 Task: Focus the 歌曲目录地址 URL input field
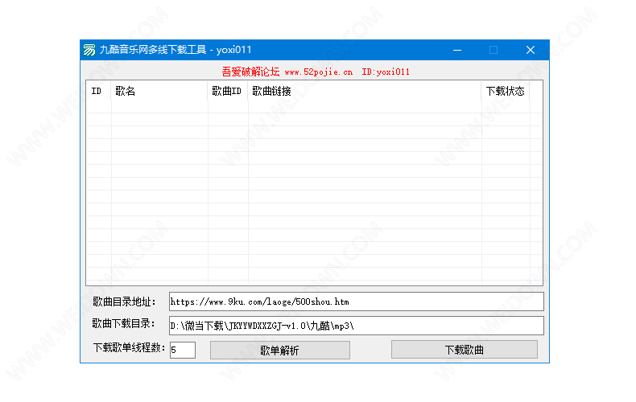pos(356,302)
